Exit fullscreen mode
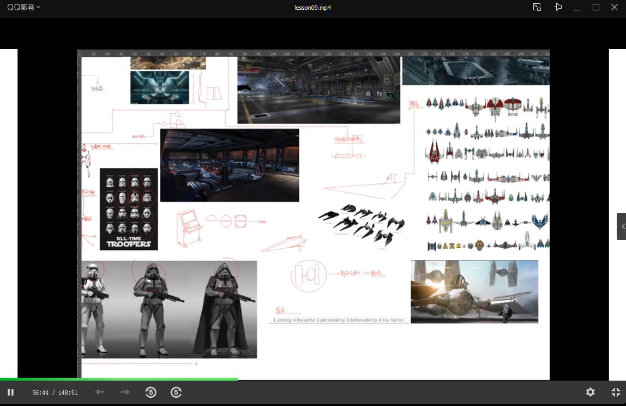 [616, 392]
